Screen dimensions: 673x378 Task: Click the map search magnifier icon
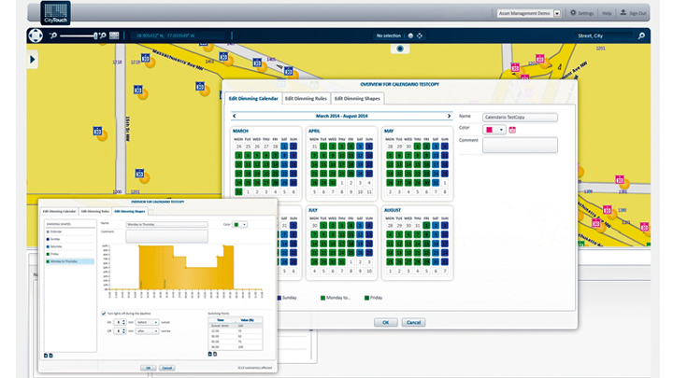pos(641,35)
